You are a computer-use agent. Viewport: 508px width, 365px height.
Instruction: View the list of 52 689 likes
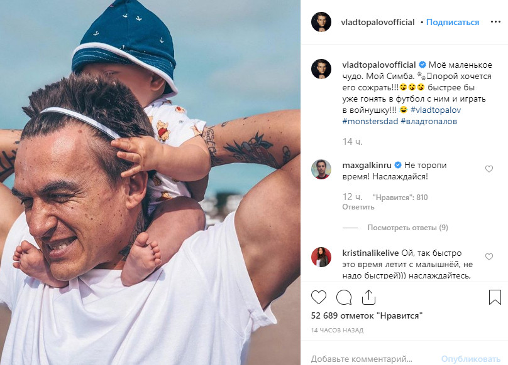click(x=367, y=315)
